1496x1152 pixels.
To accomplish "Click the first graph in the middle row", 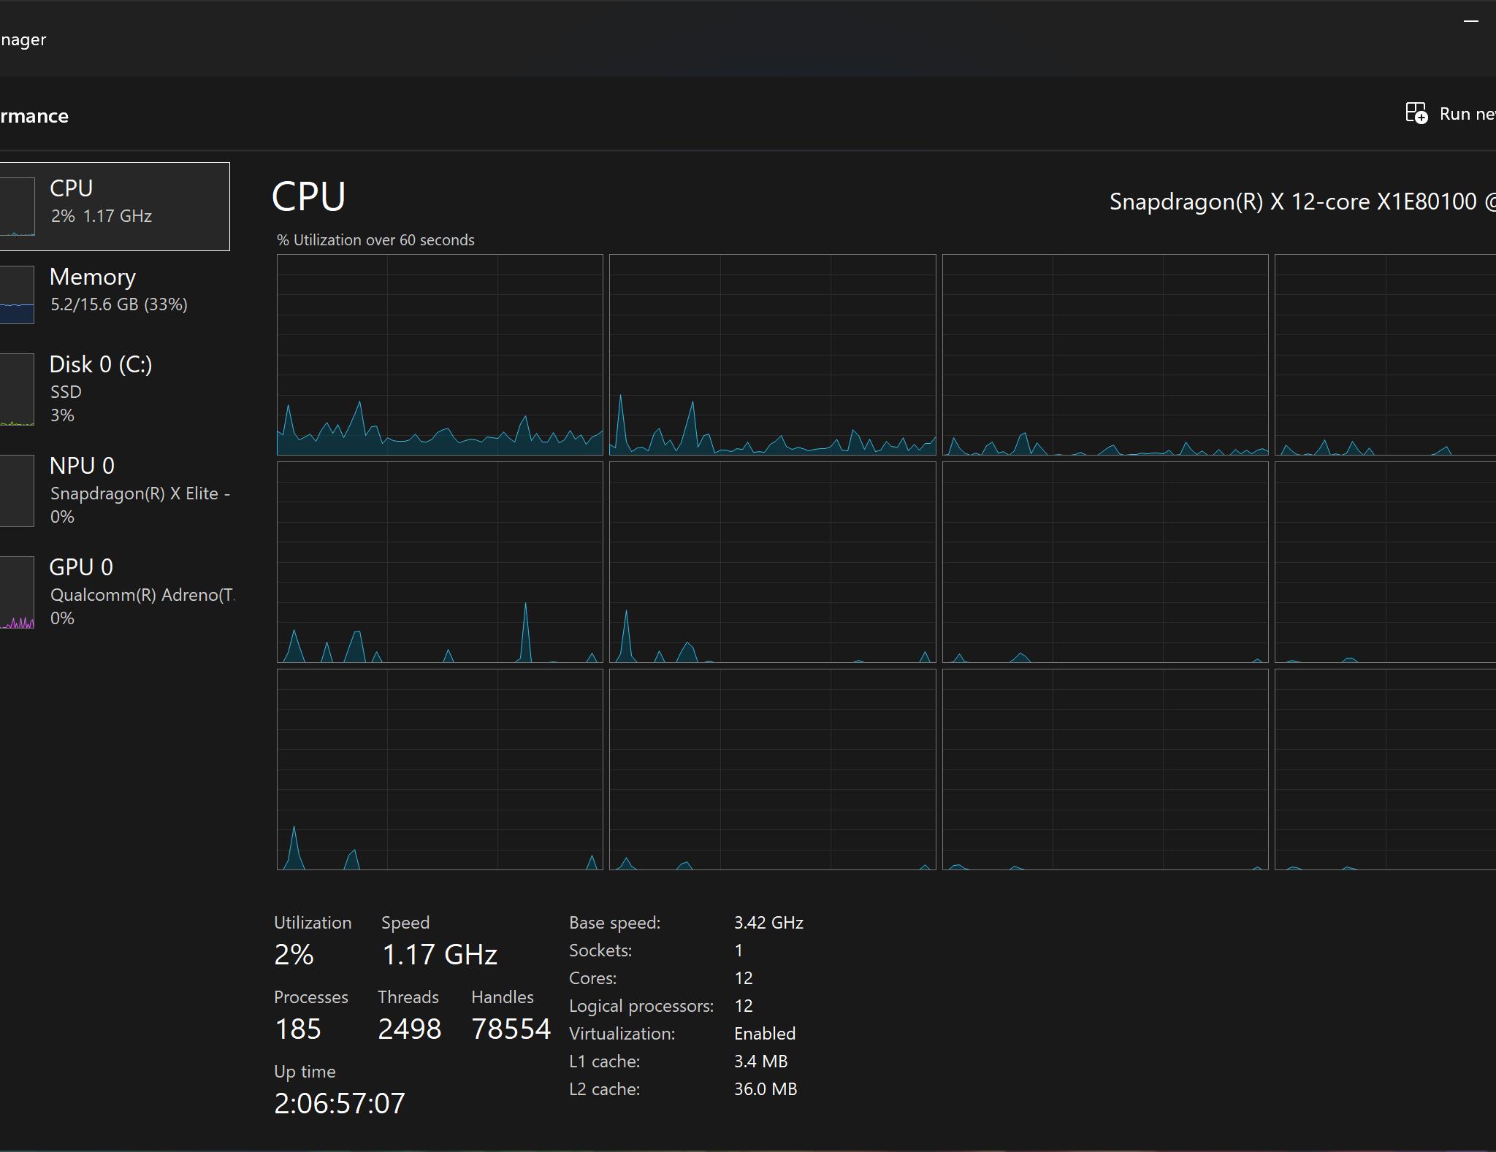I will tap(440, 562).
